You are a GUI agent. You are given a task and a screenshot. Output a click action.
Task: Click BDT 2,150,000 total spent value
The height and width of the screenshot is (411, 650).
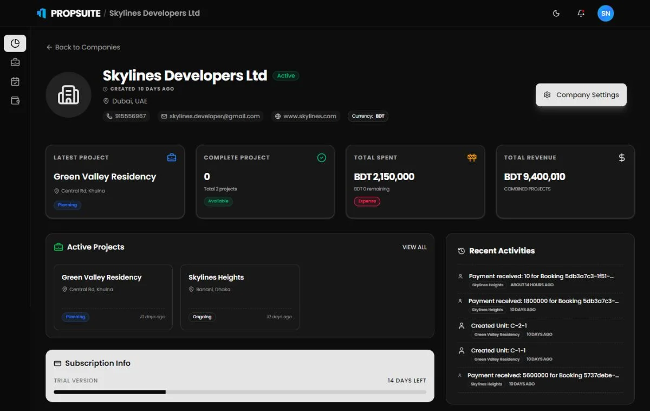(x=384, y=177)
